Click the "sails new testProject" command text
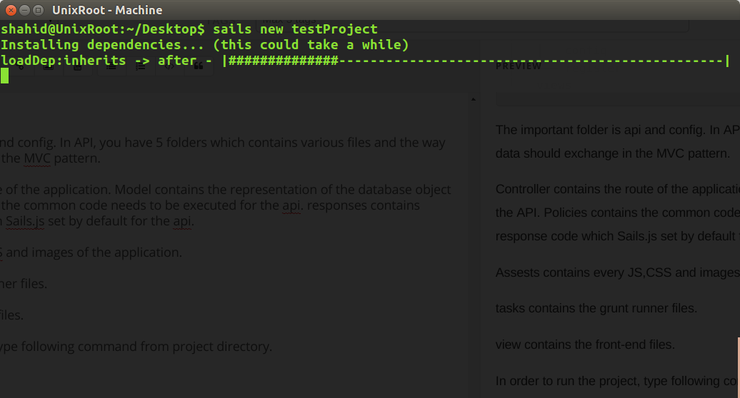Image resolution: width=740 pixels, height=398 pixels. (x=295, y=29)
